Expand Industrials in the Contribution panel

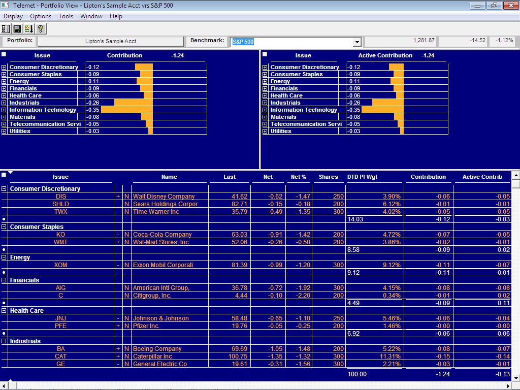pos(4,103)
